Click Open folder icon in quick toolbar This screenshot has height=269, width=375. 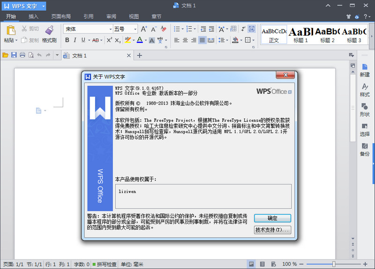point(5,55)
